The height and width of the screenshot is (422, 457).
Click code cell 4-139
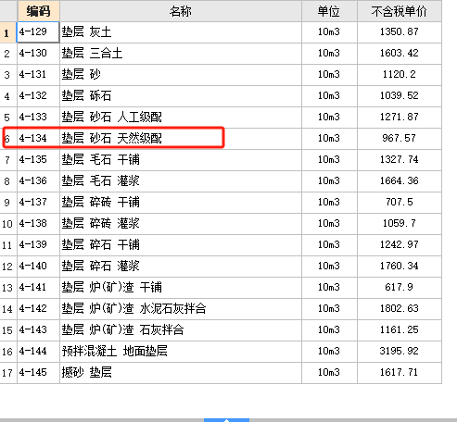click(38, 245)
